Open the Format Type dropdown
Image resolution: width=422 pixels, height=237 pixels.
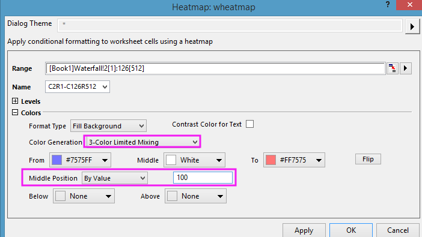pos(108,126)
